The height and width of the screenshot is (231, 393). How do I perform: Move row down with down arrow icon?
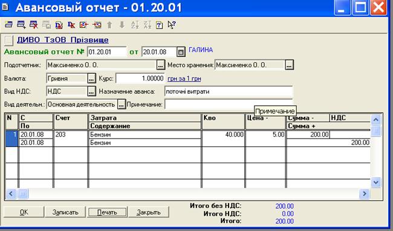pyautogui.click(x=122, y=25)
